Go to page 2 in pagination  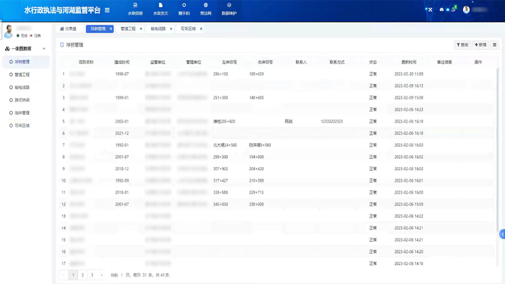(82, 275)
